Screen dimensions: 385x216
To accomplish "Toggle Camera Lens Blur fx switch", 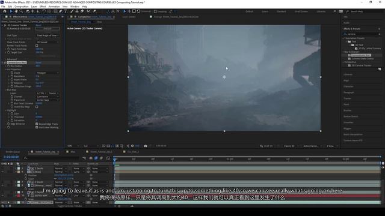I will 5,62.
